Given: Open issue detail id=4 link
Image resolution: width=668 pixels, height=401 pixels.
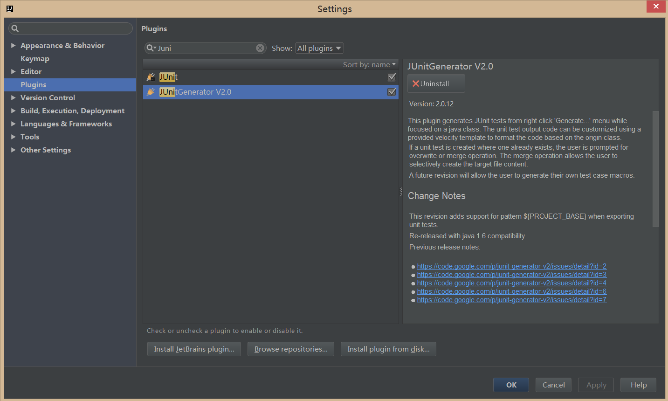Looking at the screenshot, I should 511,283.
